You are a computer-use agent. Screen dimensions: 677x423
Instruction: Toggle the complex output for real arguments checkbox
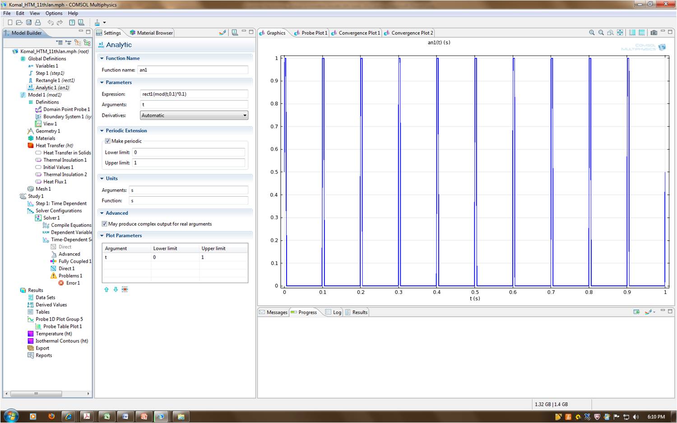(105, 224)
